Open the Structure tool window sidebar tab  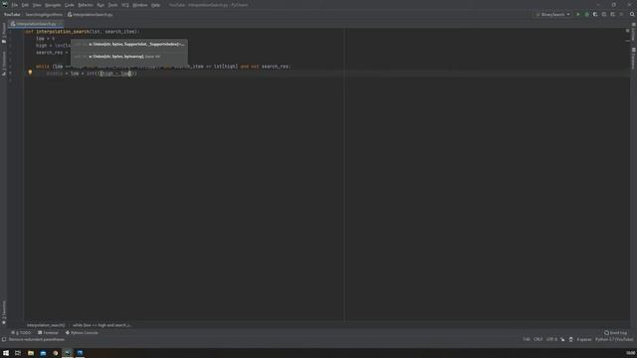pyautogui.click(x=4, y=63)
